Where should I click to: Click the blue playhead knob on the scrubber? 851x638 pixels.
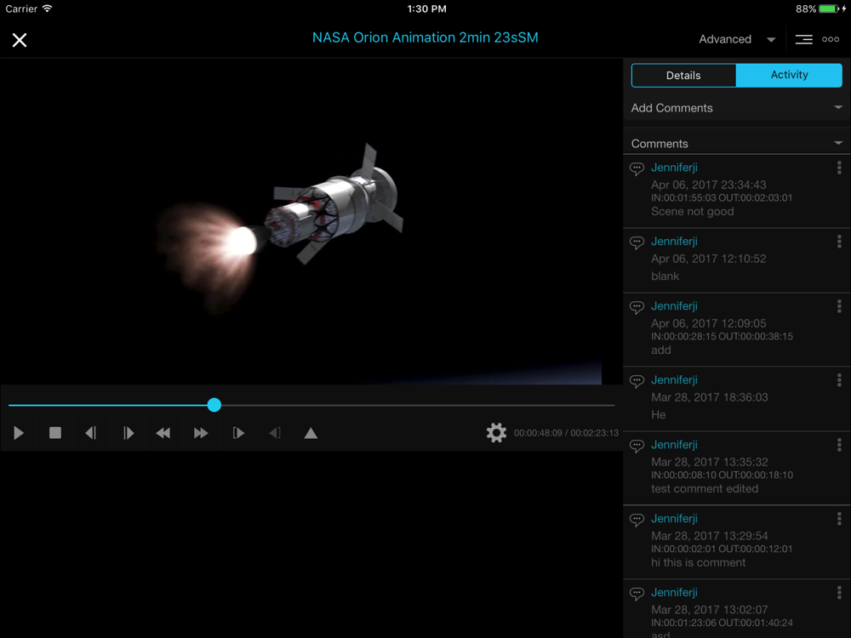click(x=214, y=405)
